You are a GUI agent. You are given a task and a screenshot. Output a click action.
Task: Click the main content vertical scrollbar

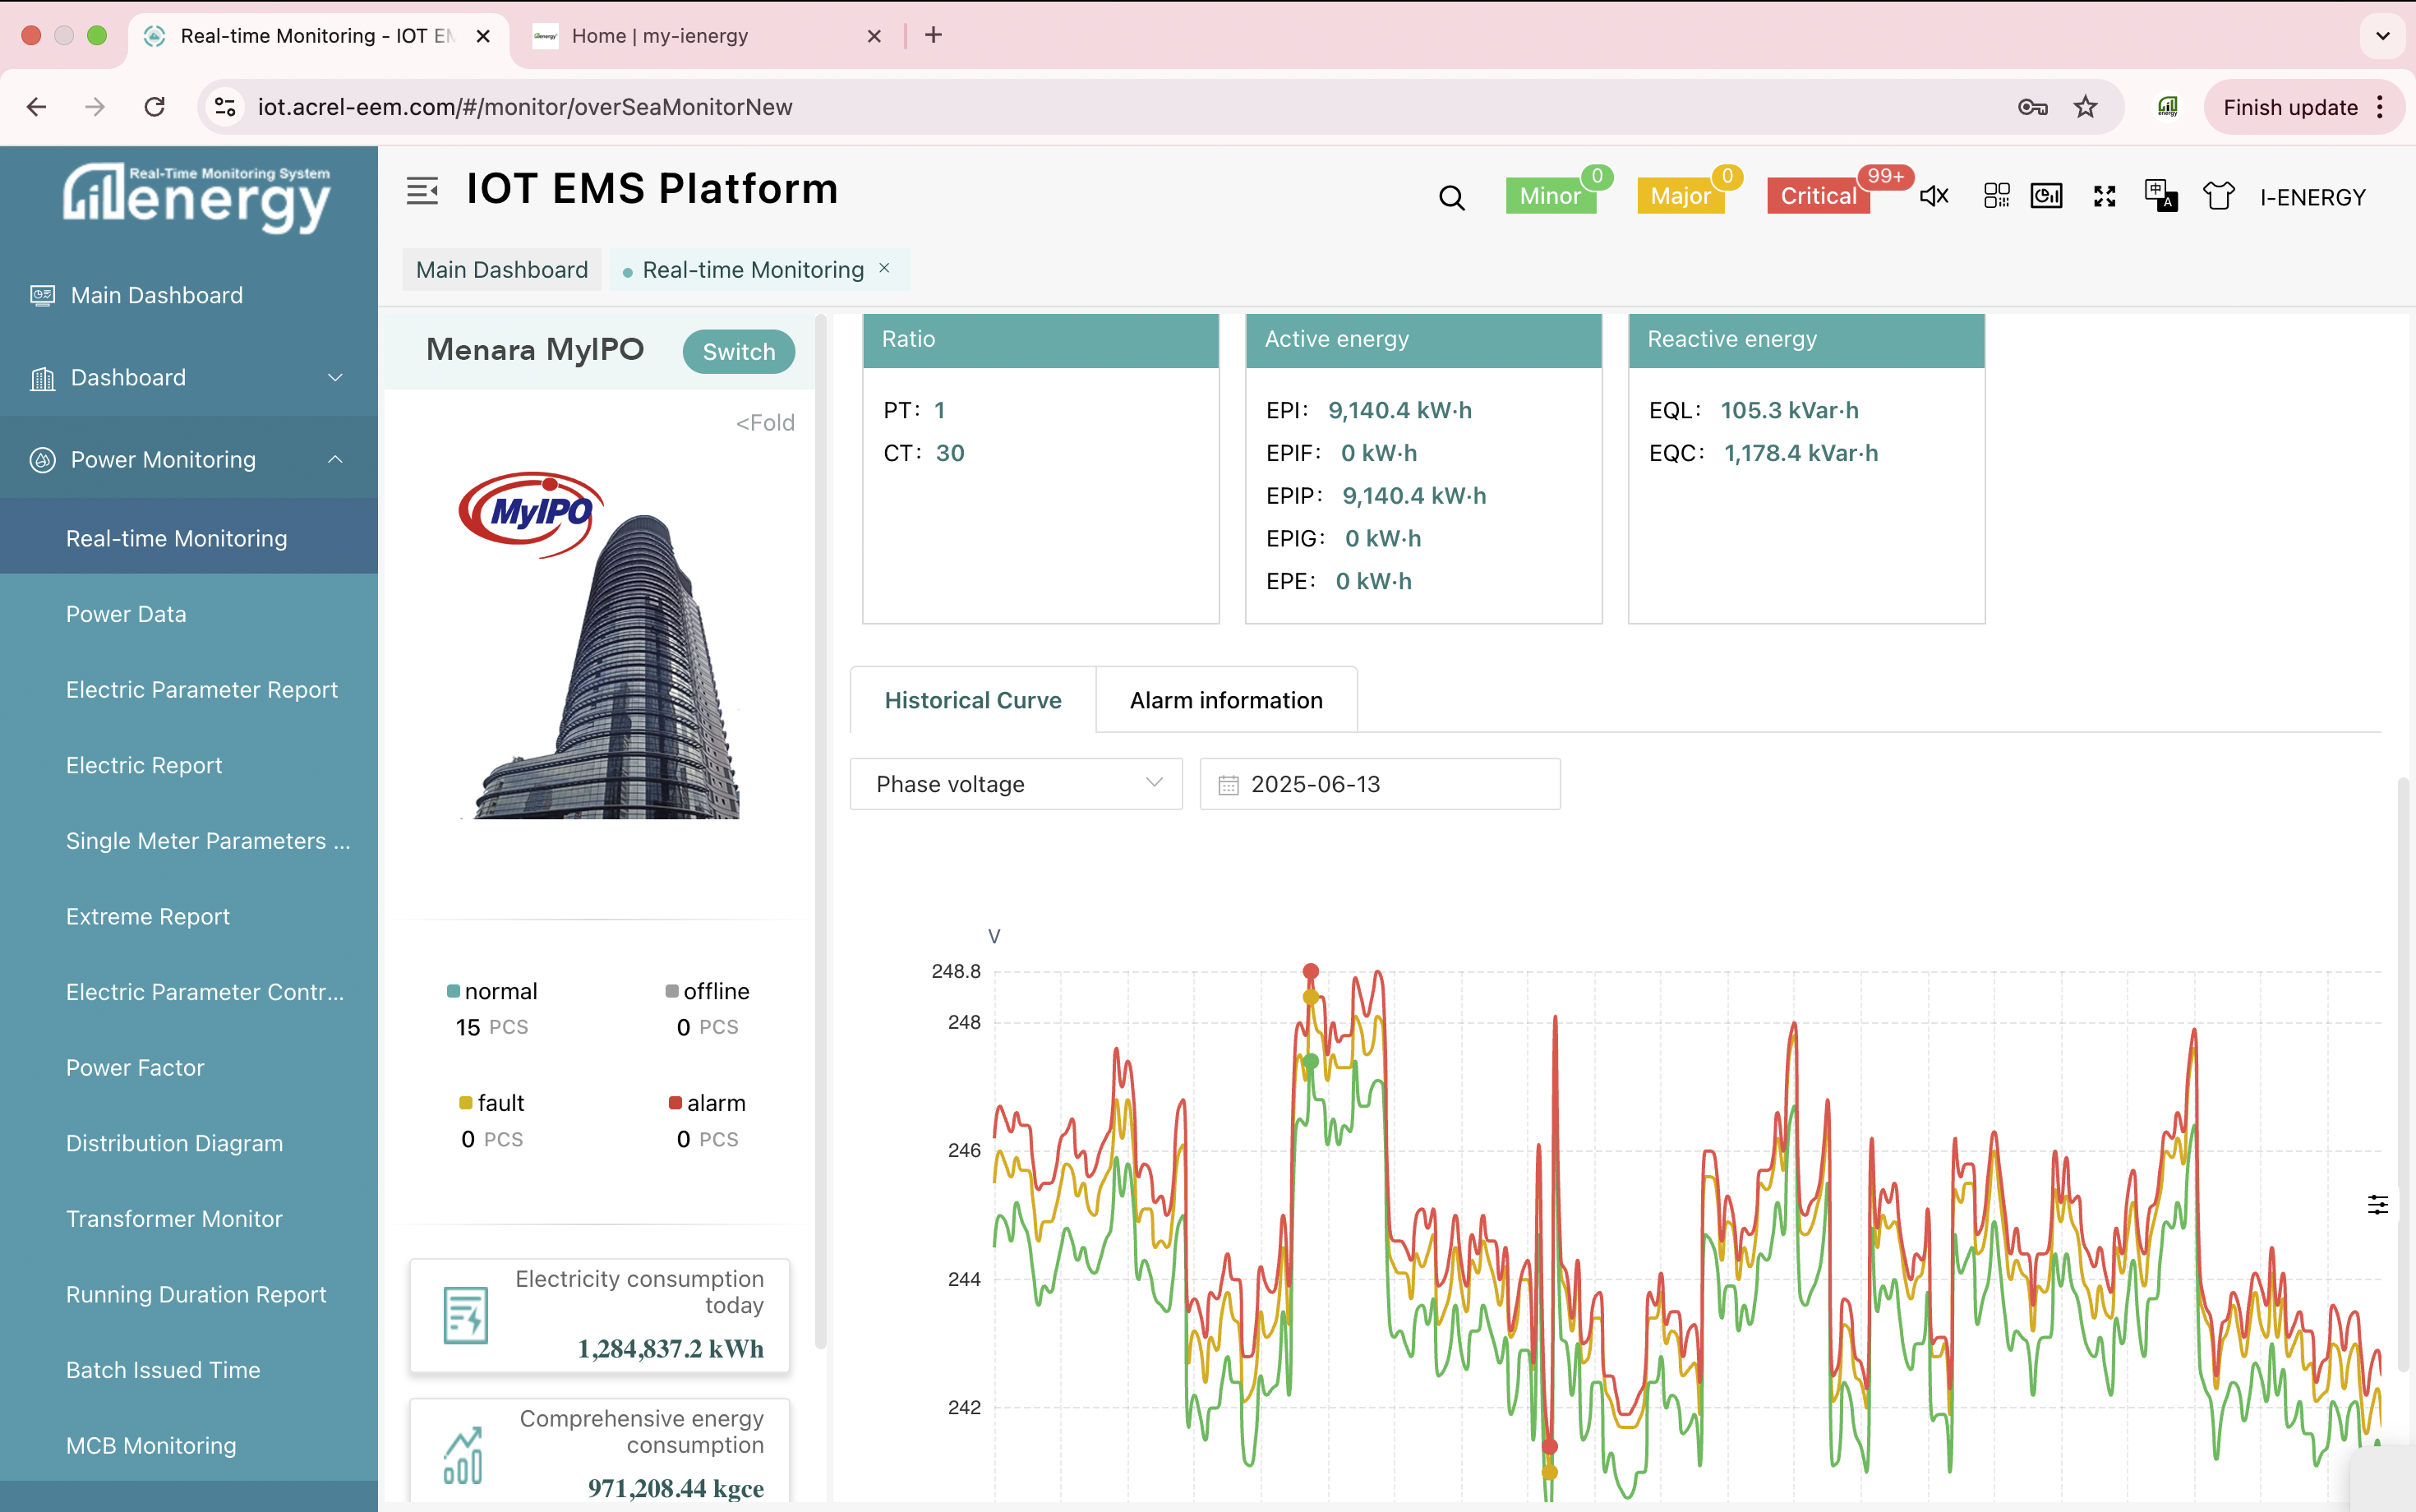pos(2404,1075)
